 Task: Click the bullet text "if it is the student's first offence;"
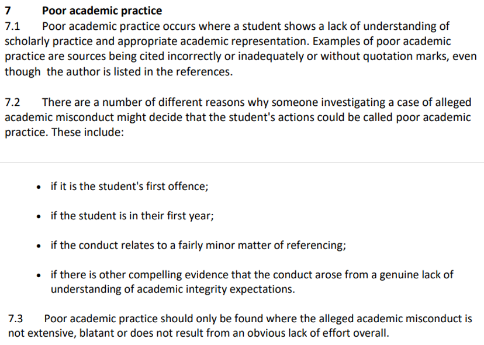pos(129,187)
